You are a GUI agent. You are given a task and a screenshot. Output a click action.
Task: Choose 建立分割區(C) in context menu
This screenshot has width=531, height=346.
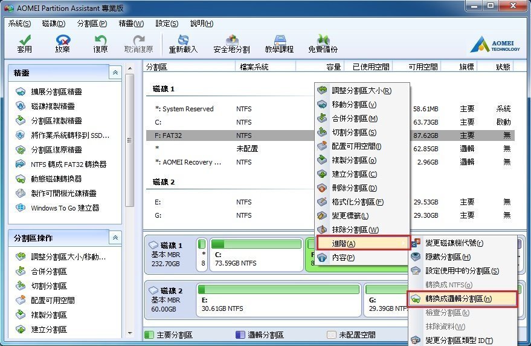point(362,174)
